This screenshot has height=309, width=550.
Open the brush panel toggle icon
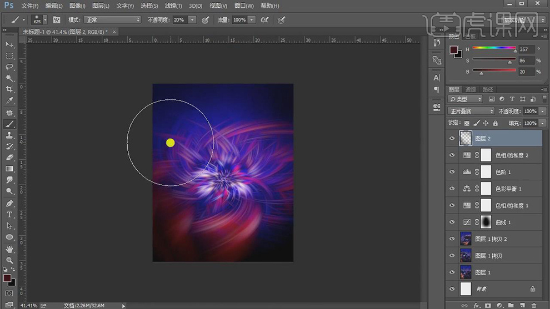(57, 19)
